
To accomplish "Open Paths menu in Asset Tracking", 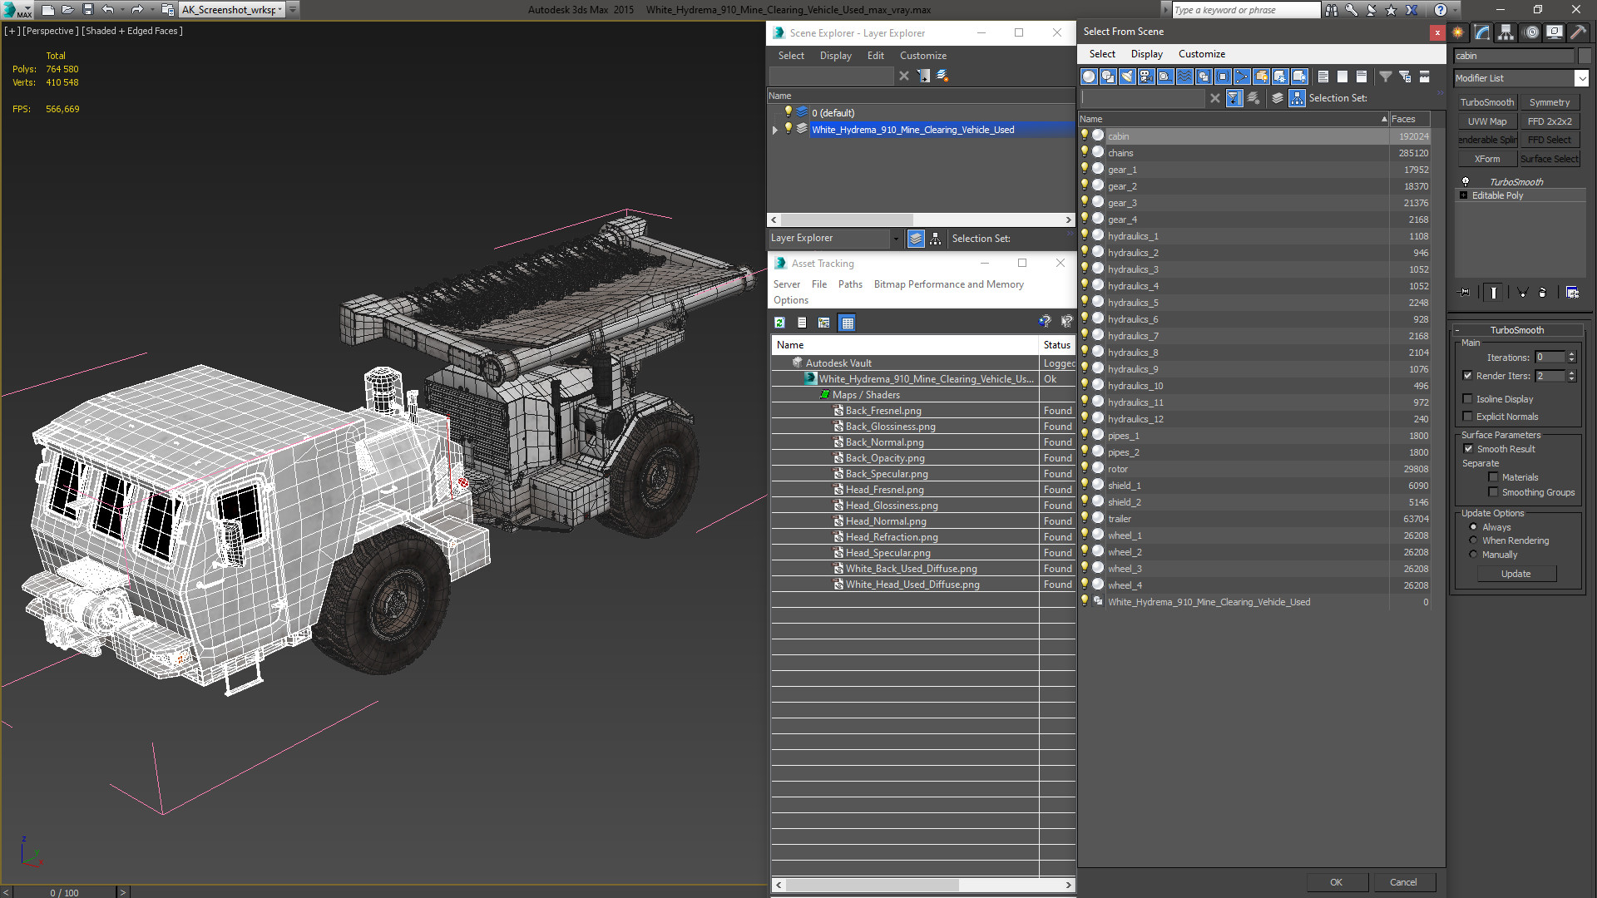I will (850, 284).
